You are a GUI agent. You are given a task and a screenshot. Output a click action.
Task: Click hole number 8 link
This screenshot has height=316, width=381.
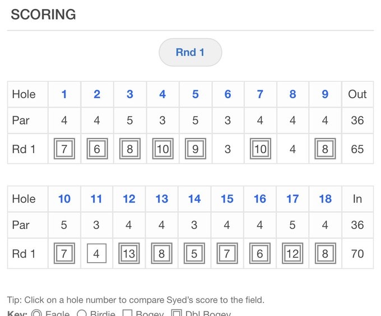pyautogui.click(x=292, y=94)
